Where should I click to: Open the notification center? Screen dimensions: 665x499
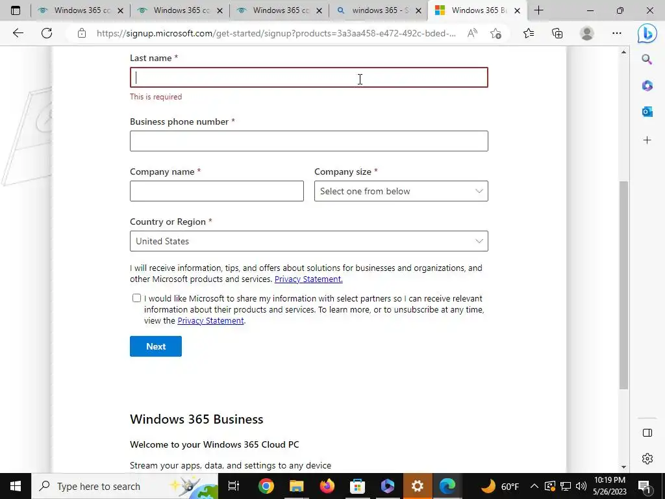[x=645, y=486]
